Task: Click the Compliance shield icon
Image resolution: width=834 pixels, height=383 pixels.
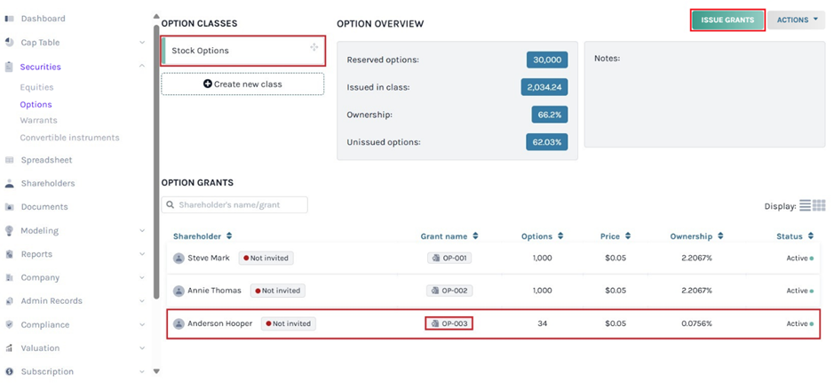Action: click(9, 324)
